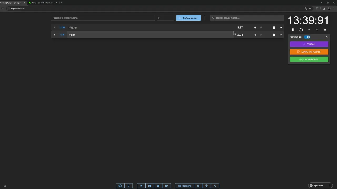Open browser extensions puzzle icon
Viewport: 337px width, 189px height.
(317, 8)
